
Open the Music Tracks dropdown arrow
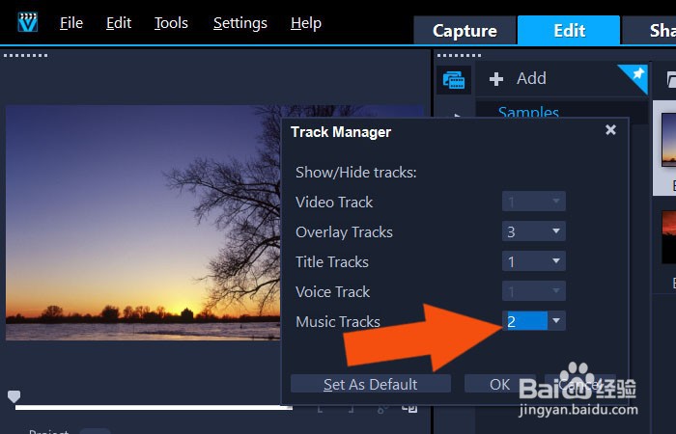[x=556, y=321]
